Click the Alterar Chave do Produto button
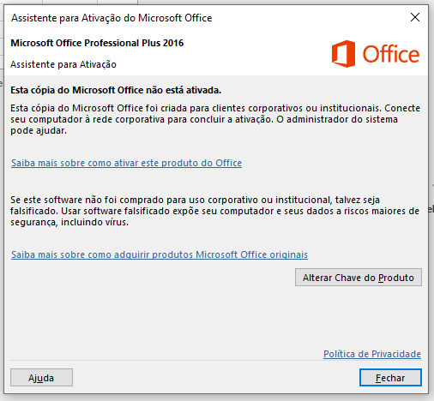The height and width of the screenshot is (401, 434). [359, 278]
